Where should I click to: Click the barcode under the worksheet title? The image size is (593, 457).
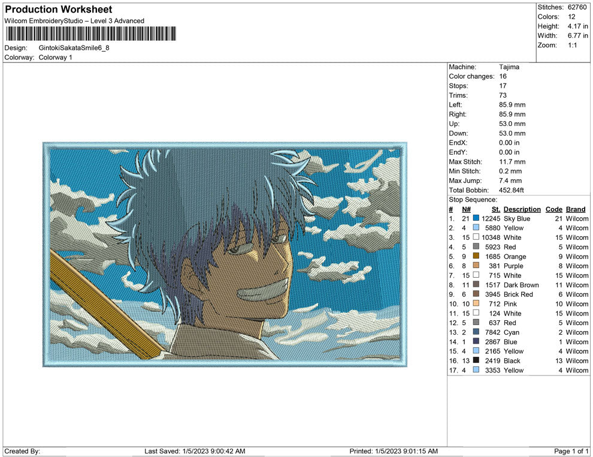click(91, 34)
